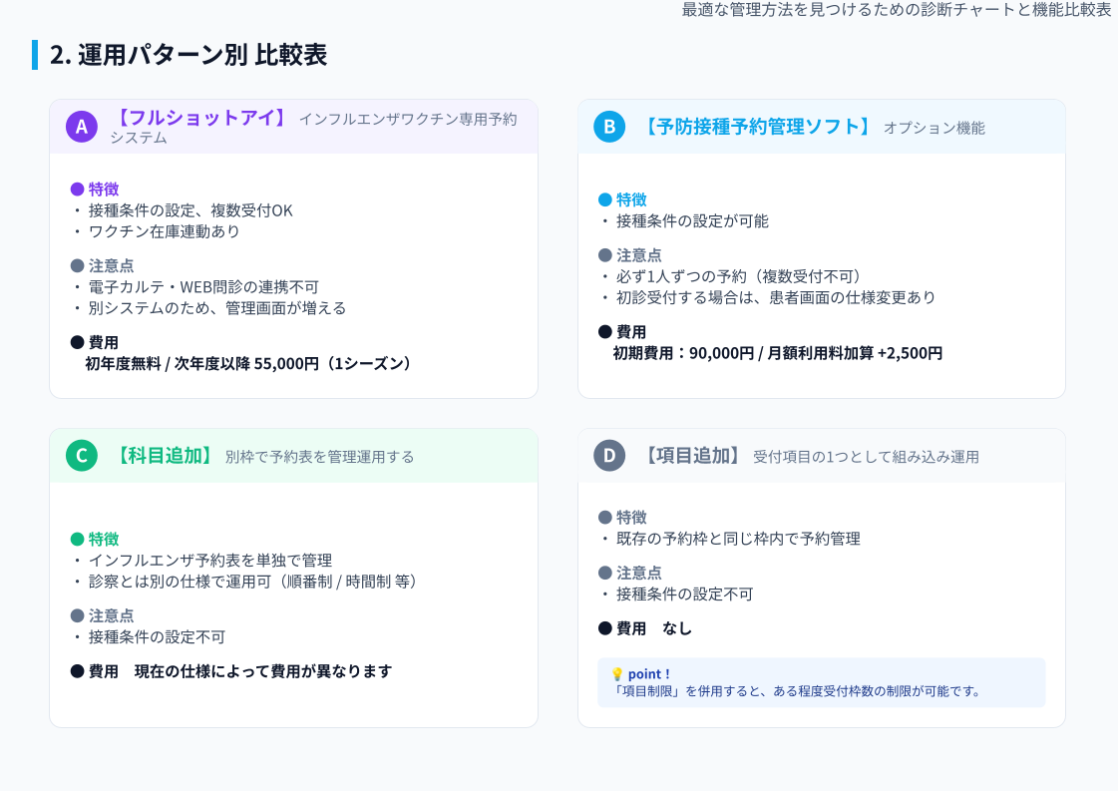The width and height of the screenshot is (1118, 791).
Task: Click the black 費用 bullet in card B
Action: 604,332
